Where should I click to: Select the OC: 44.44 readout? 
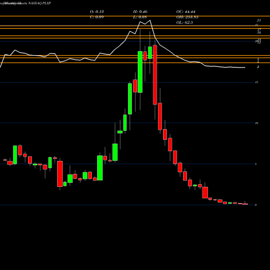pyautogui.click(x=186, y=11)
